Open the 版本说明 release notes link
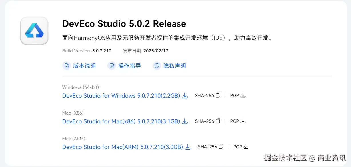The width and height of the screenshot is (351, 167). click(84, 66)
